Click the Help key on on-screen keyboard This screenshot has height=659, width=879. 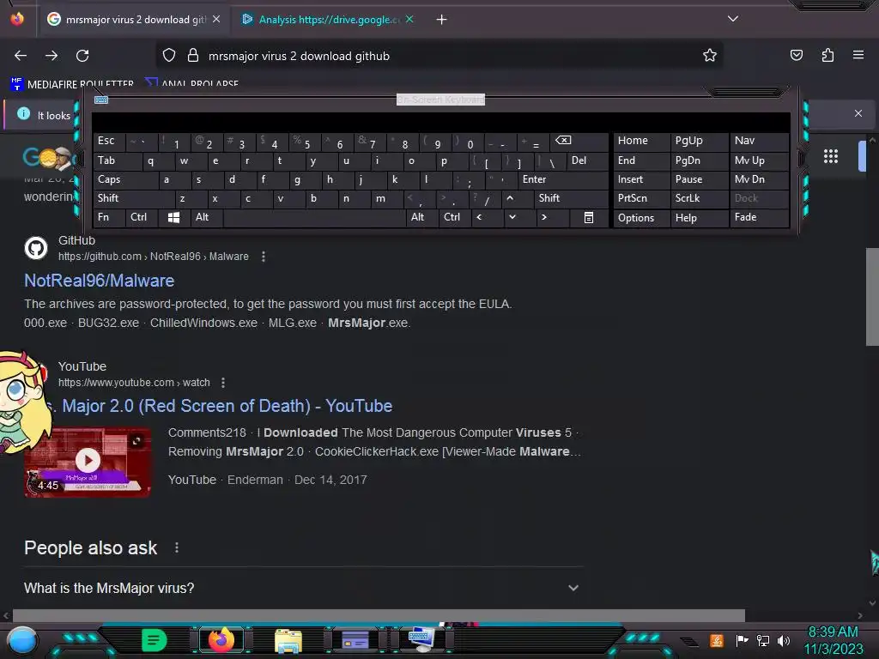coord(699,218)
